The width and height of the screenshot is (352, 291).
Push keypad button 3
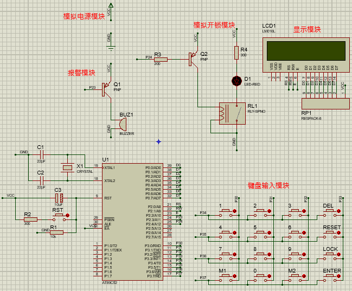[295, 213]
